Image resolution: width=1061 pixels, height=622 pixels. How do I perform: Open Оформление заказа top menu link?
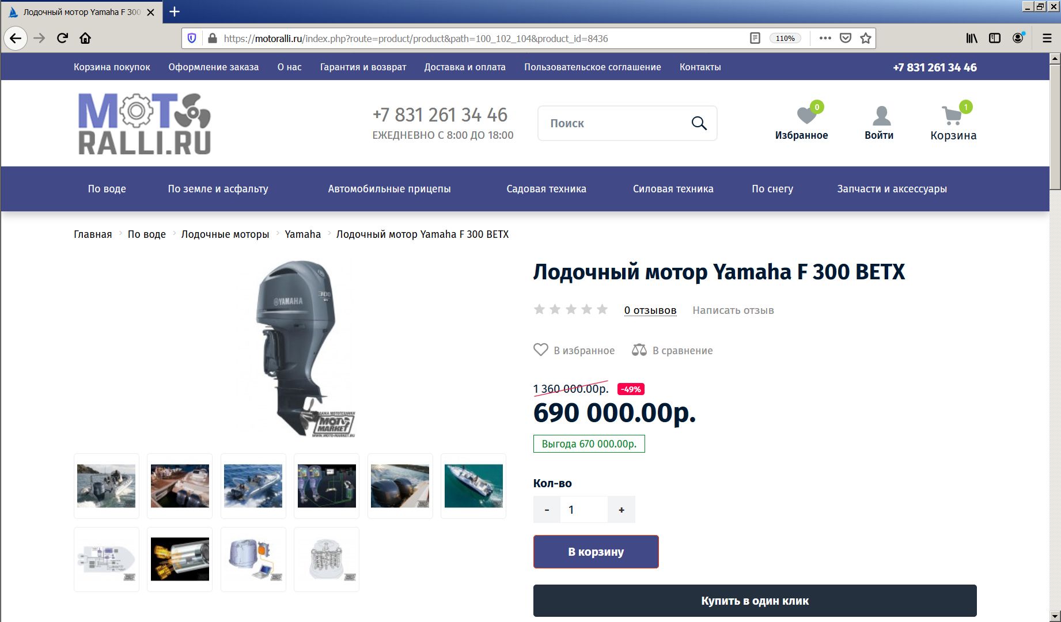[x=214, y=67]
